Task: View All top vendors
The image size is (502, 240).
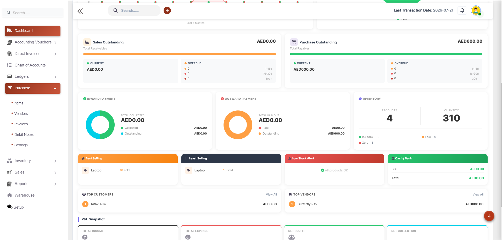Action: coord(478,194)
